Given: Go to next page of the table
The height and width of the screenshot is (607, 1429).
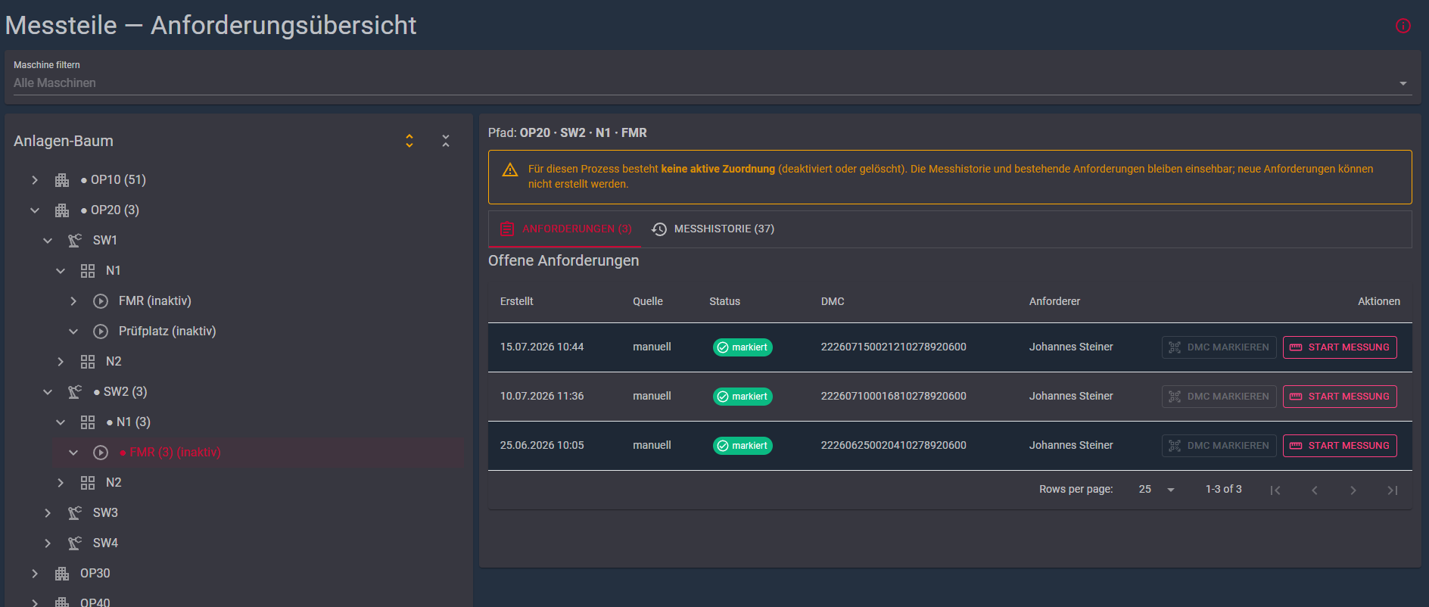Looking at the screenshot, I should 1353,490.
